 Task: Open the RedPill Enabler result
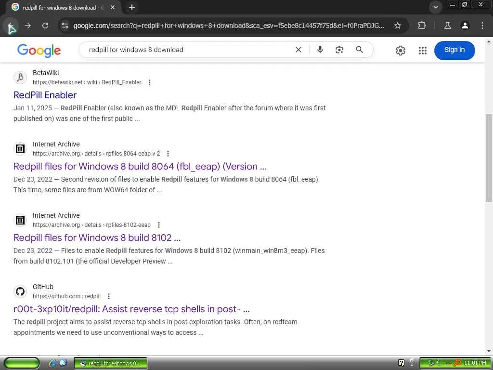click(x=45, y=95)
